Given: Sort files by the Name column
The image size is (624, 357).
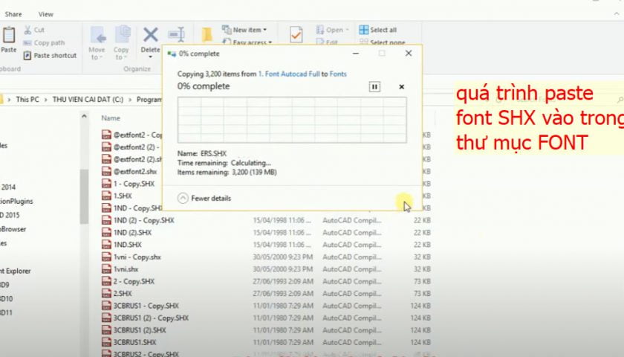Looking at the screenshot, I should click(x=111, y=118).
